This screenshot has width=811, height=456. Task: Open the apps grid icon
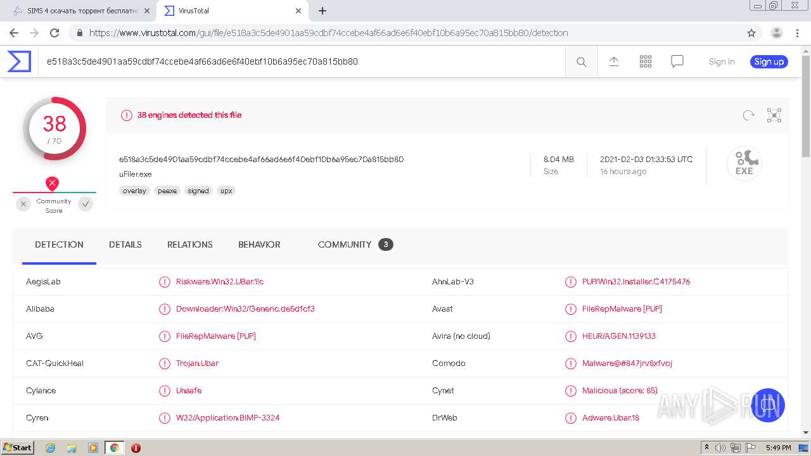645,61
